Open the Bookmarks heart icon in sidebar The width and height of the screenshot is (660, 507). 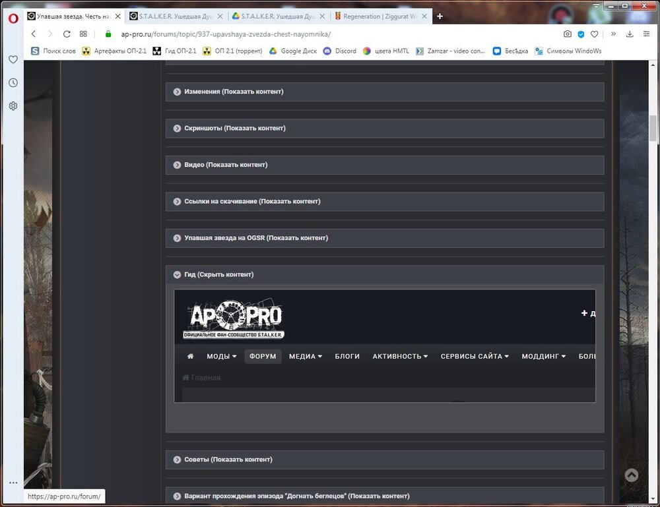(13, 59)
